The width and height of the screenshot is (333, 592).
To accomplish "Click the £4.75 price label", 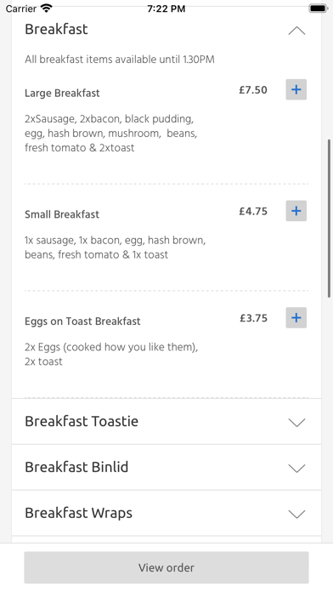I will [x=253, y=211].
